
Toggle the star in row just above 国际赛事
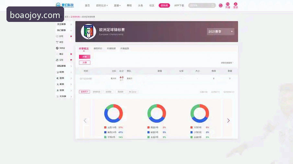(71, 60)
